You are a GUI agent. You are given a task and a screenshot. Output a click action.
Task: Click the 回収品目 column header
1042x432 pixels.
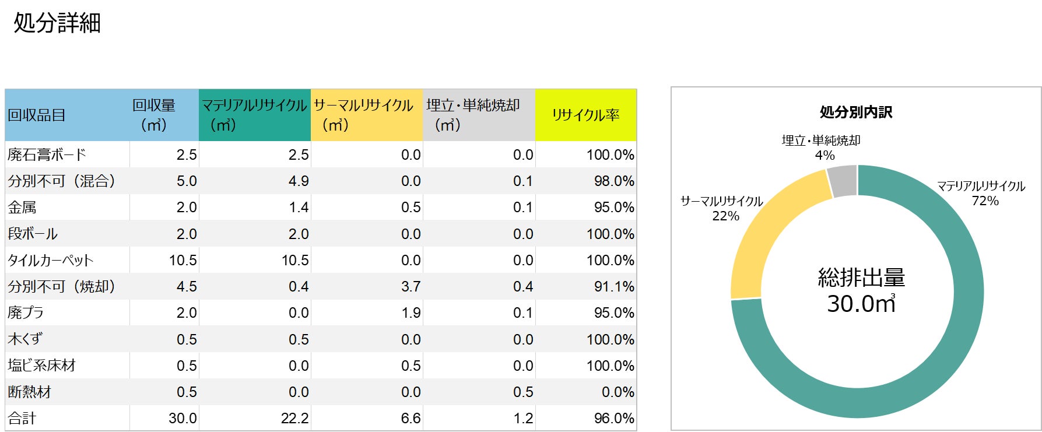[37, 115]
